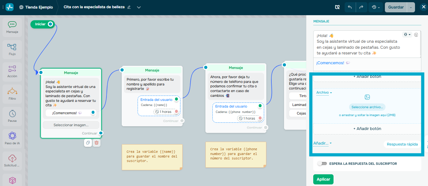Open the minimap search icon near the toolbar

(337, 7)
